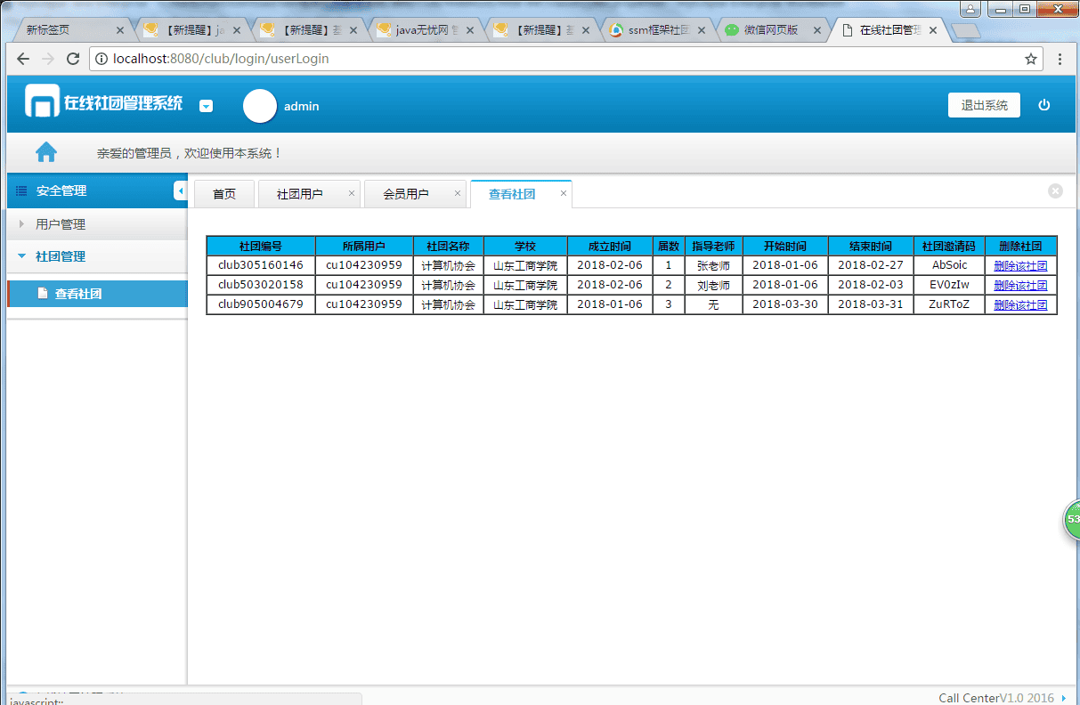Reload the page with refresh icon
The width and height of the screenshot is (1080, 705).
tap(73, 60)
